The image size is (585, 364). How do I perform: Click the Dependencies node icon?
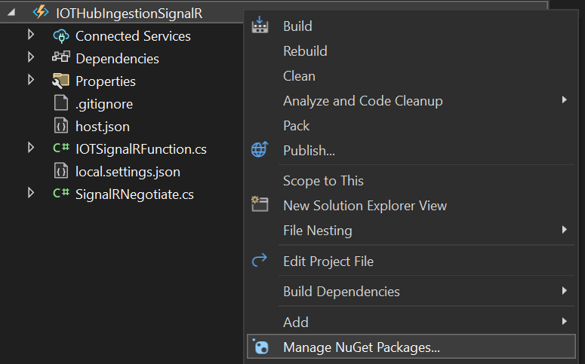pyautogui.click(x=61, y=57)
